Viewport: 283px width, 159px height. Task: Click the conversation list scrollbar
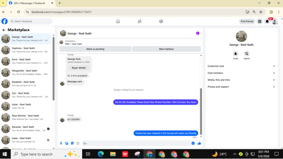tap(53, 68)
